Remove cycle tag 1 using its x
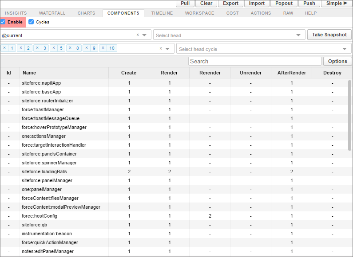The height and width of the screenshot is (257, 353). point(4,48)
